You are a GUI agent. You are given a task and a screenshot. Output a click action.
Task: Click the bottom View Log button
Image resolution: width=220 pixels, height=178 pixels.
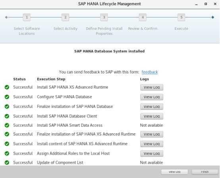click(175, 172)
